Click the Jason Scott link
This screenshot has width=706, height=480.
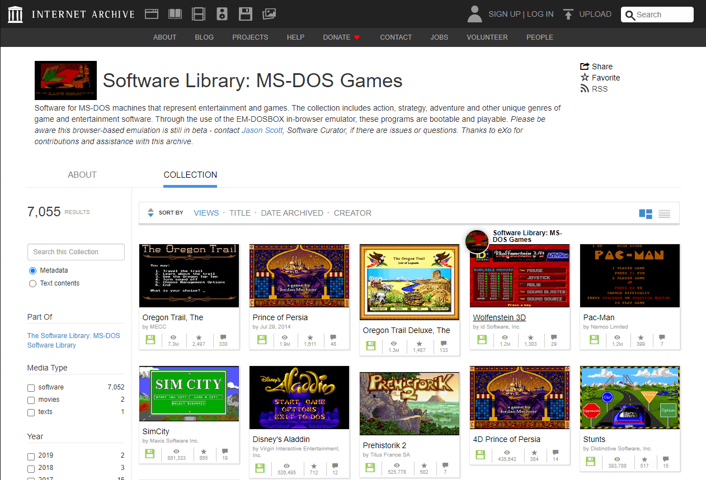click(x=262, y=130)
